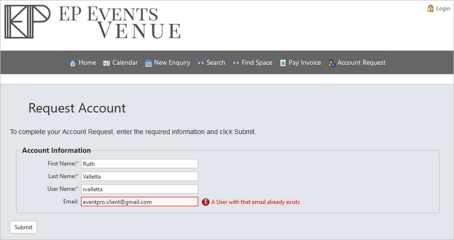Screen dimensions: 454x240
Task: Click the Home house icon
Action: click(x=73, y=63)
